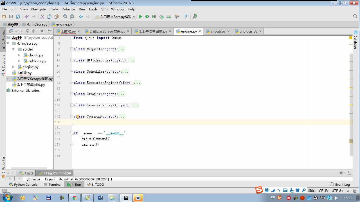This screenshot has width=360, height=202.
Task: Open the Refactor menu
Action: [68, 9]
